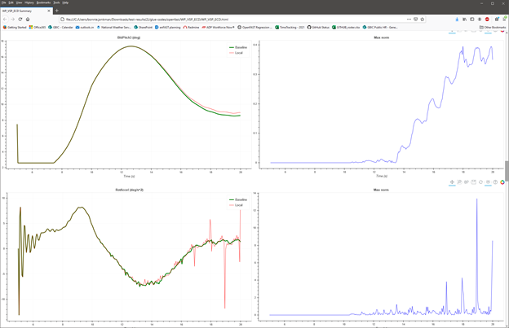Enable the Wheel Zoom tool above the lower Max norm chart
Screen dimensions: 509x328
tap(467, 182)
